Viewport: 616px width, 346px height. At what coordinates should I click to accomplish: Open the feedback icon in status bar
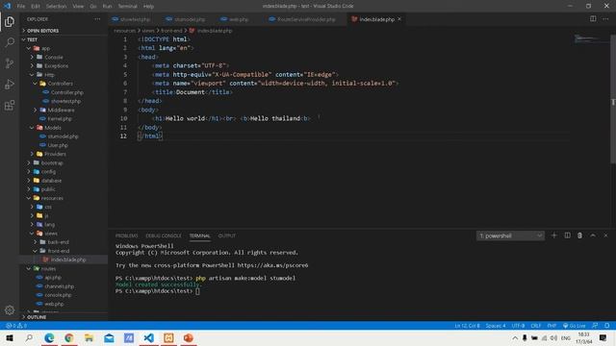595,326
